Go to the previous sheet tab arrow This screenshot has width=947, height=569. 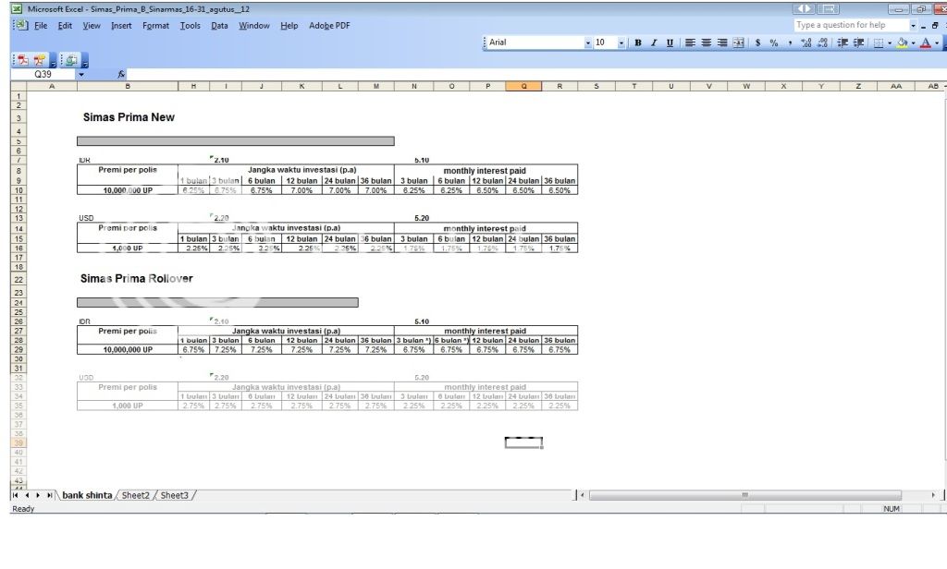tap(27, 495)
